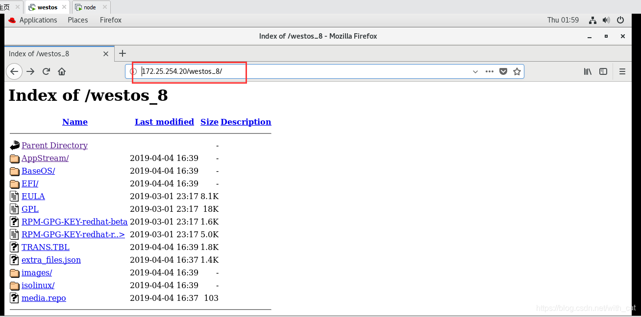Open the network status indicator
Screen dimensions: 641x317
pyautogui.click(x=592, y=20)
